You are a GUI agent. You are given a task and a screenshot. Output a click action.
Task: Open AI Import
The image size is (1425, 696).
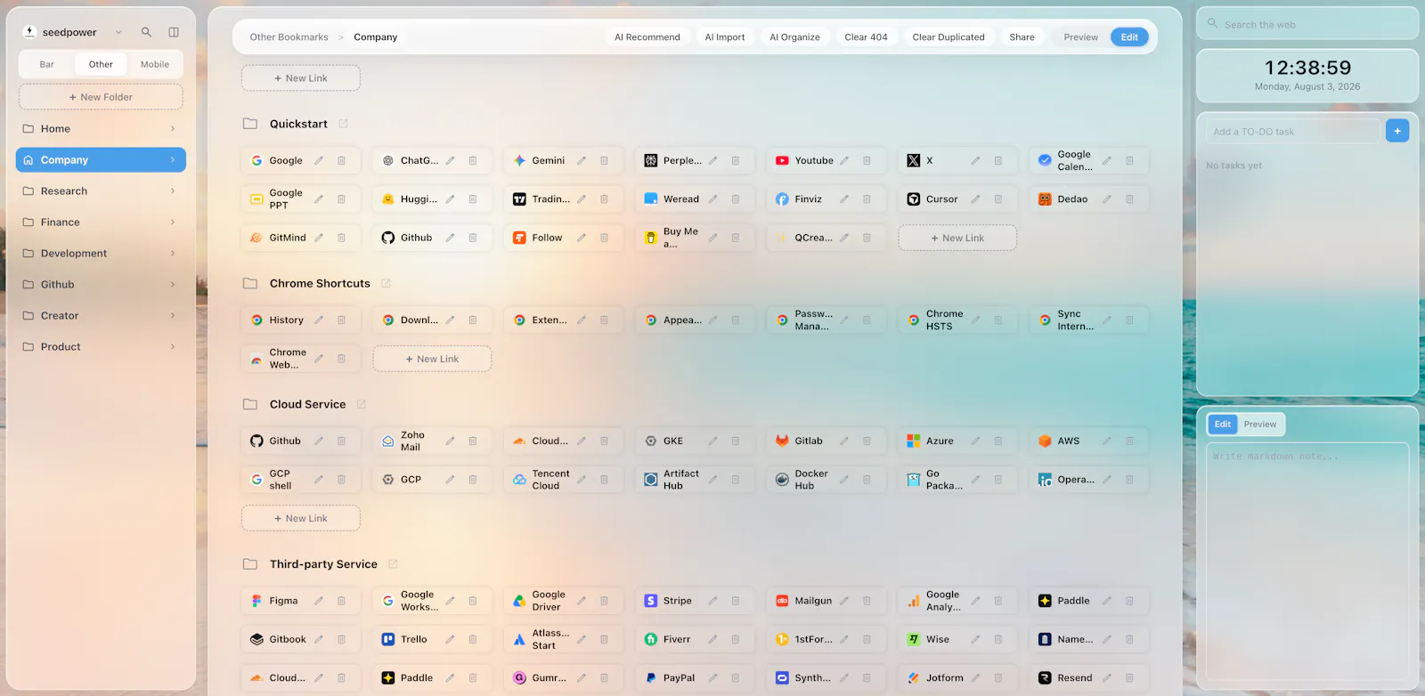pyautogui.click(x=725, y=37)
